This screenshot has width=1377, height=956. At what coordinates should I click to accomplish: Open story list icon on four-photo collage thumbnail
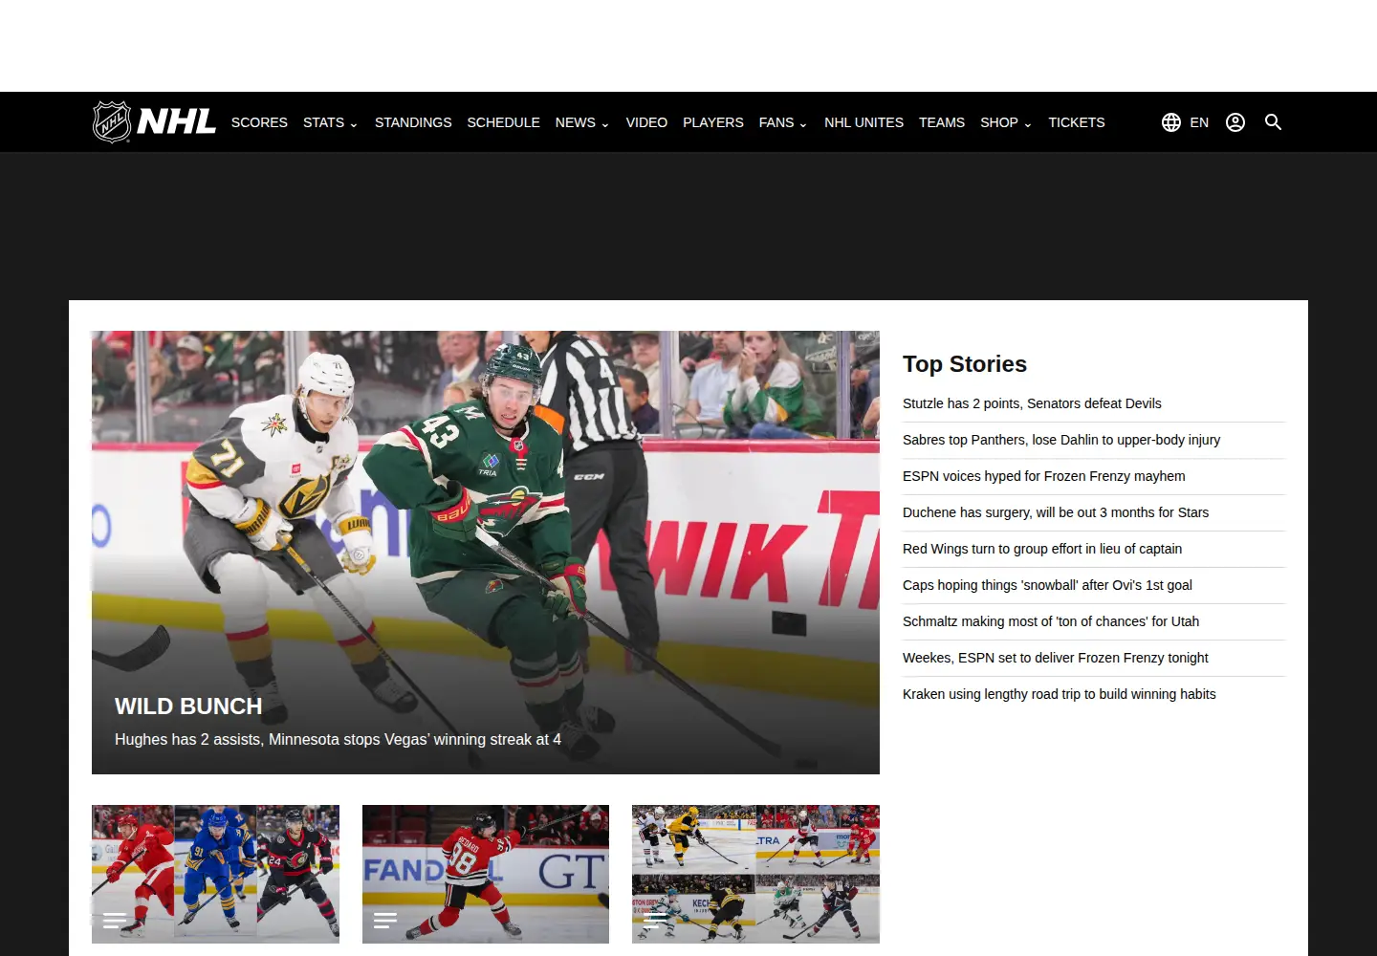click(x=655, y=921)
